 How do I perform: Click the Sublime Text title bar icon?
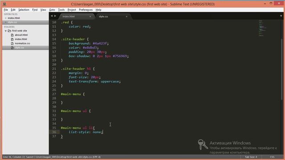[4, 4]
